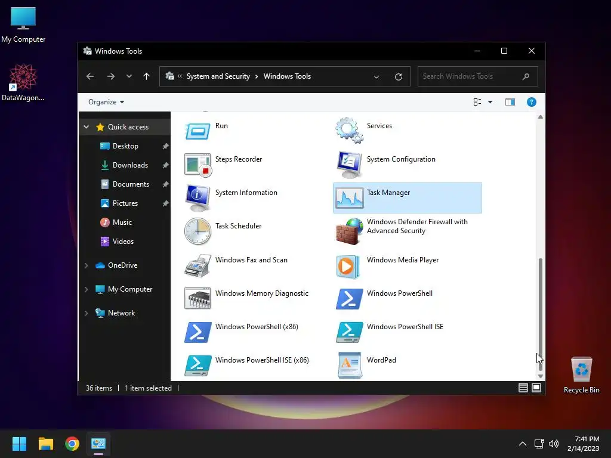Open File Explorer from the taskbar
This screenshot has height=458, width=611.
pyautogui.click(x=45, y=444)
